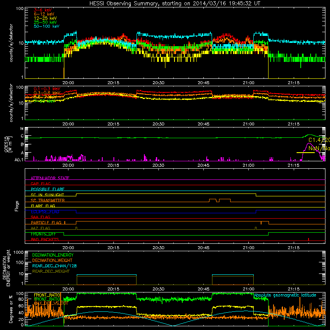Click 20:15 tick under the GOES15 panel
This screenshot has height=330, width=330.
(113, 165)
